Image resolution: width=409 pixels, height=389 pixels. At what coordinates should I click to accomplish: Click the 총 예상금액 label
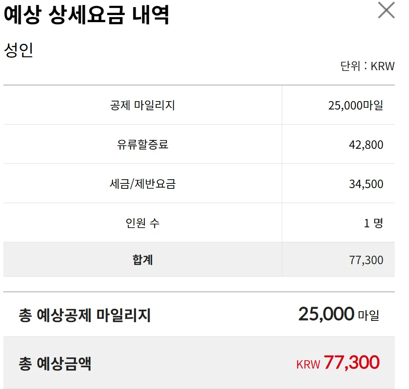click(55, 364)
